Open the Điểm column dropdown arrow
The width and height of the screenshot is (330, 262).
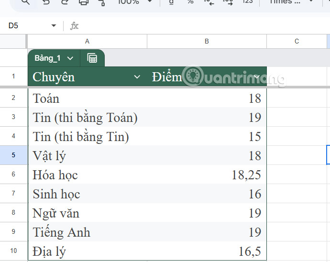(256, 77)
